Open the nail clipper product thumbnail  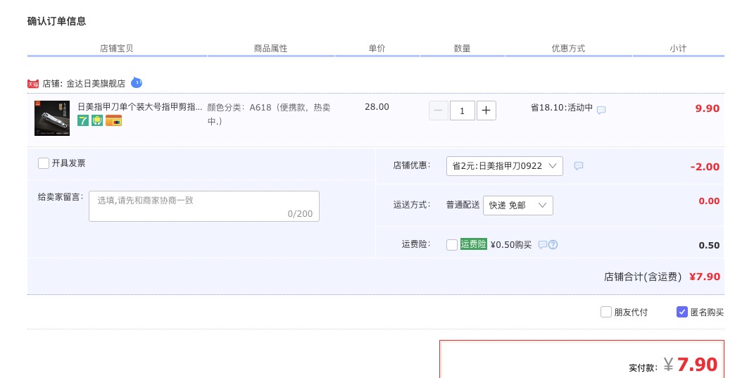tap(52, 118)
